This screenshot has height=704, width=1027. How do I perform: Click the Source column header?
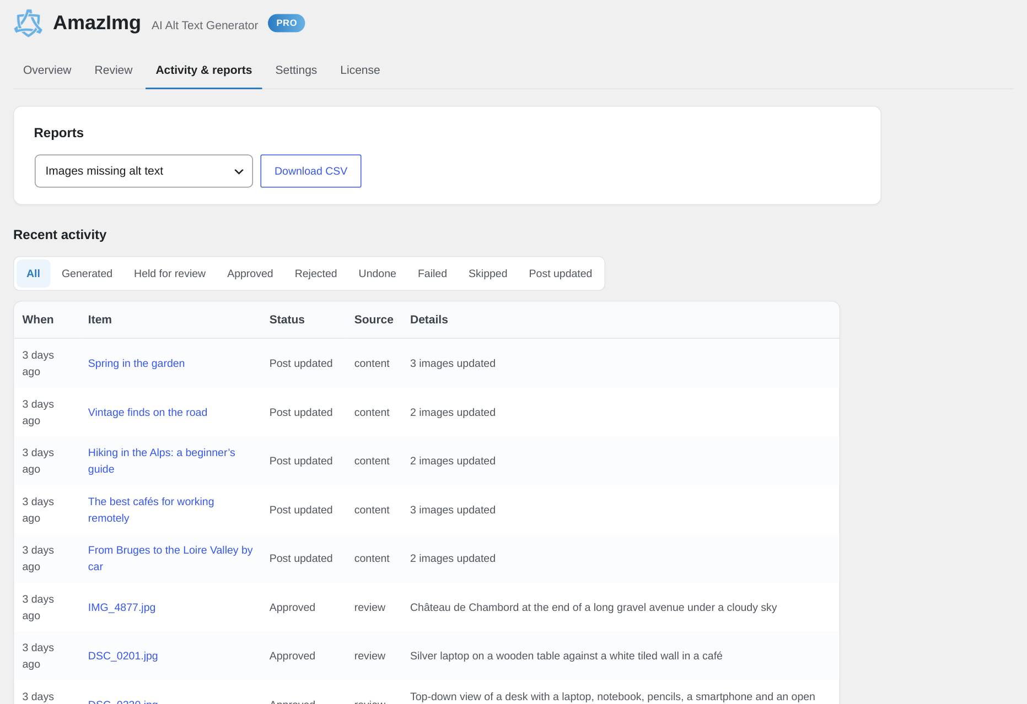coord(374,319)
